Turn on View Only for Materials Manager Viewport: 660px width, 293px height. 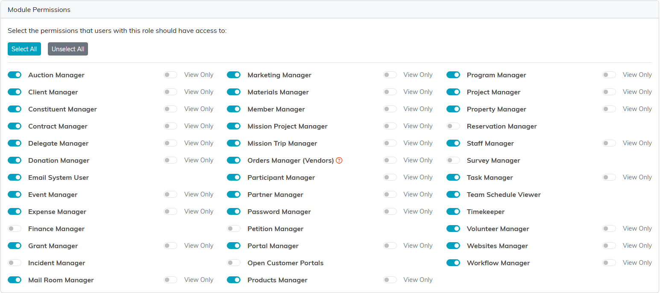pyautogui.click(x=390, y=92)
